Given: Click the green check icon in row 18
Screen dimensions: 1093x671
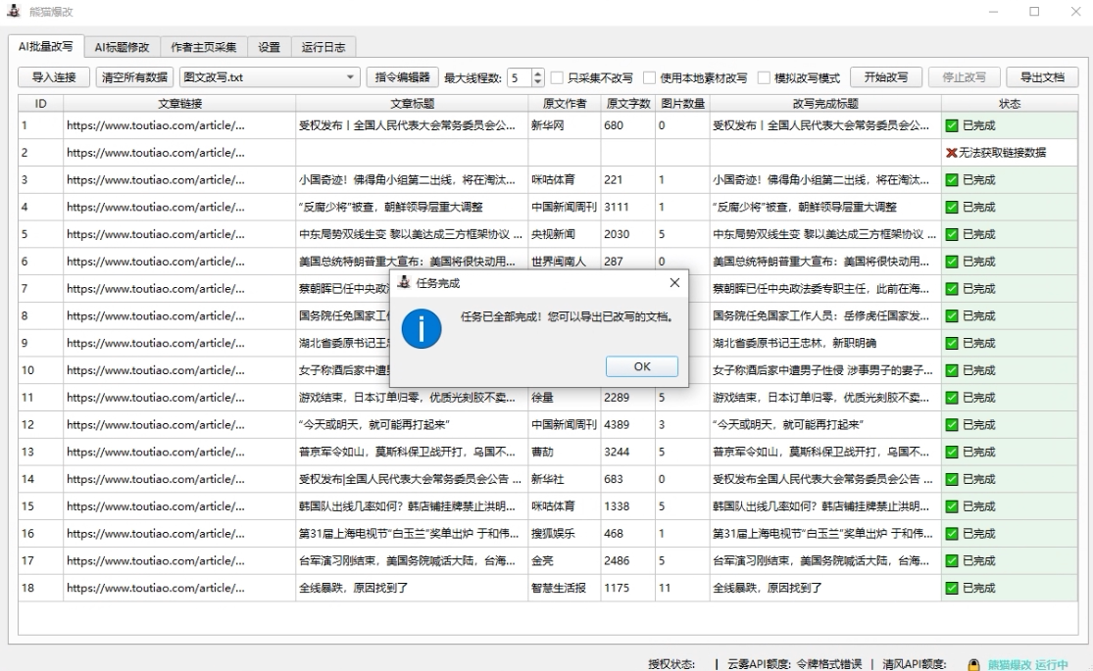Looking at the screenshot, I should tap(952, 588).
